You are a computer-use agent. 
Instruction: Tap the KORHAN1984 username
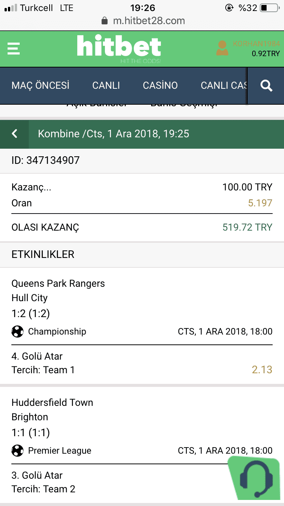(256, 44)
